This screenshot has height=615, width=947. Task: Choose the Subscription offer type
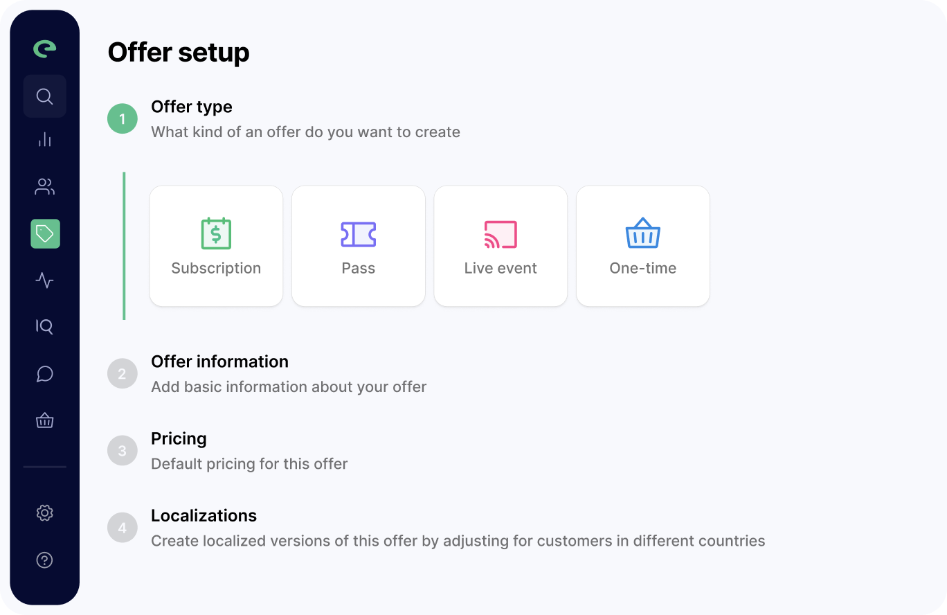click(216, 246)
